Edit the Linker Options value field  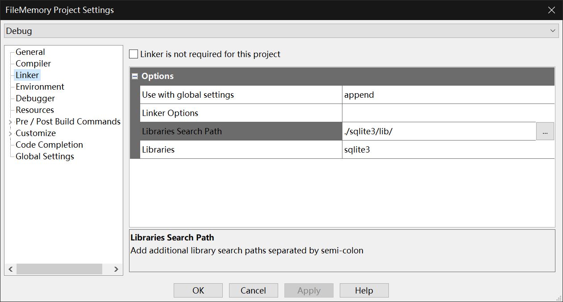(x=448, y=113)
